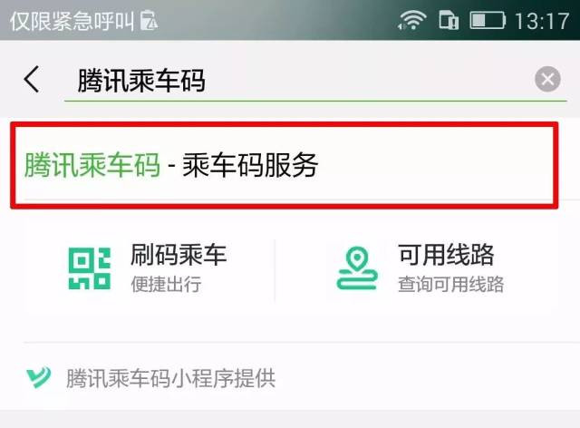Tap the device sync icon in status bar
Viewport: 580px width, 428px height.
point(449,20)
